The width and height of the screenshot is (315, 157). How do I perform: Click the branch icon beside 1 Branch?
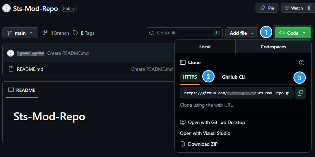pos(45,33)
